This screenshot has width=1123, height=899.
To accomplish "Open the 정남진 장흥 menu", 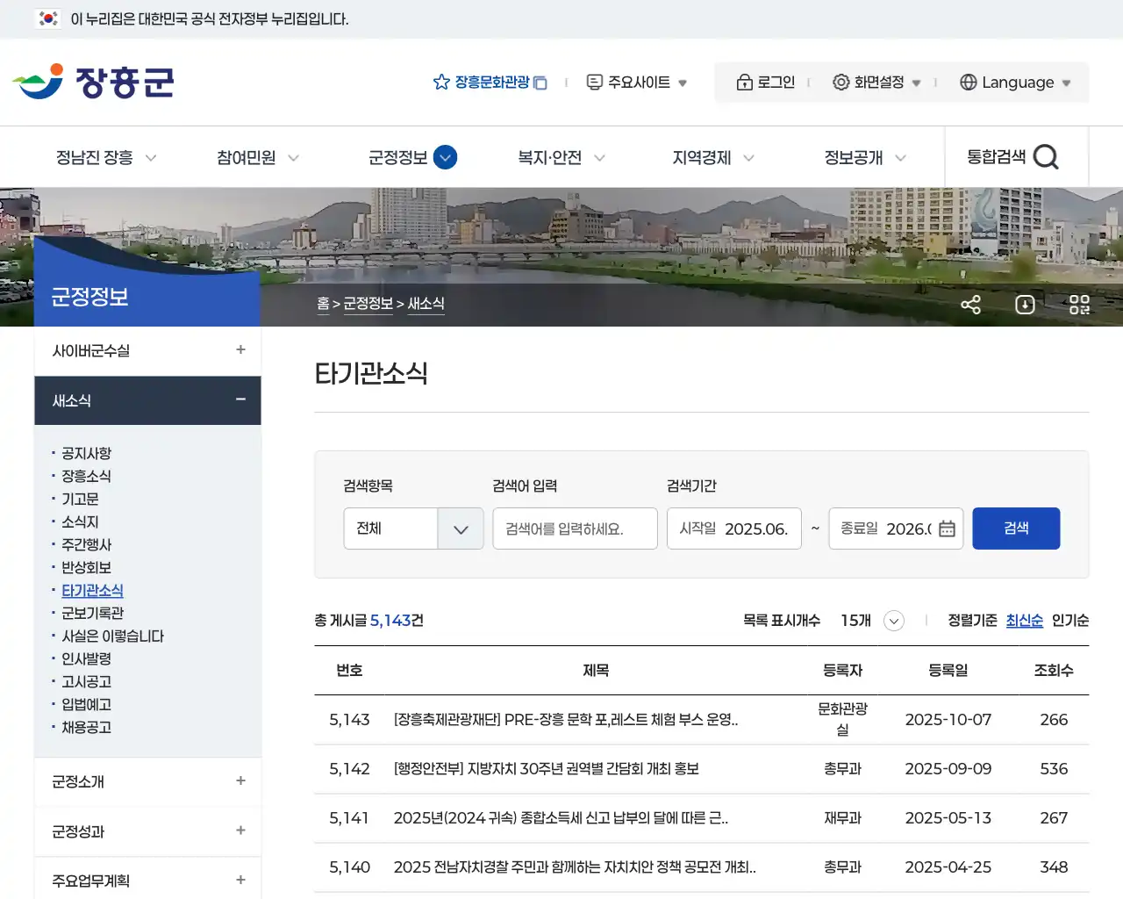I will click(x=106, y=157).
